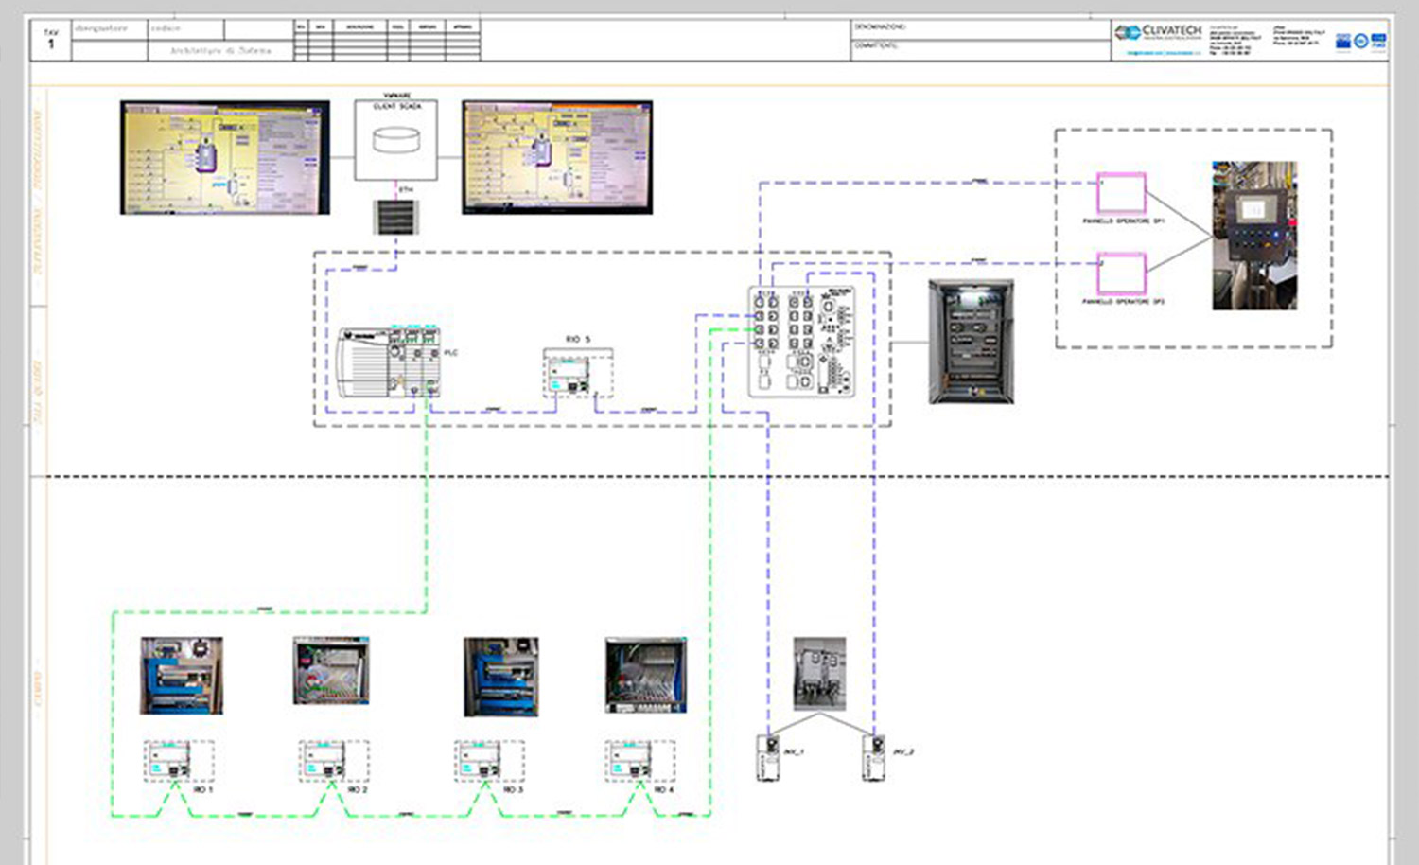Click the RIO 2 module symbol
This screenshot has width=1419, height=865.
(334, 762)
